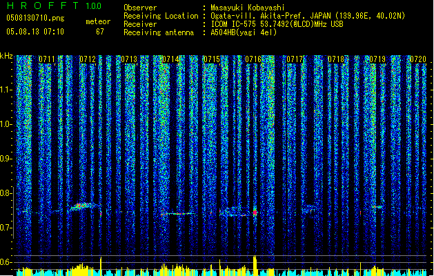Click the red burst echo below 0716
Screen dimensions: 434x276
tap(255, 213)
